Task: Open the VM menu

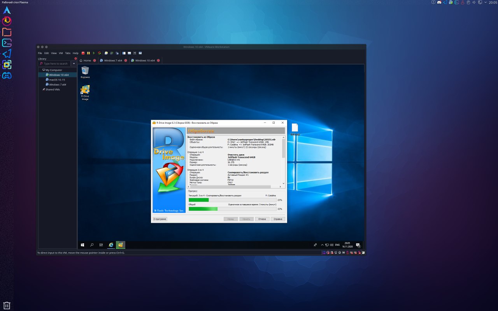Action: [x=61, y=53]
